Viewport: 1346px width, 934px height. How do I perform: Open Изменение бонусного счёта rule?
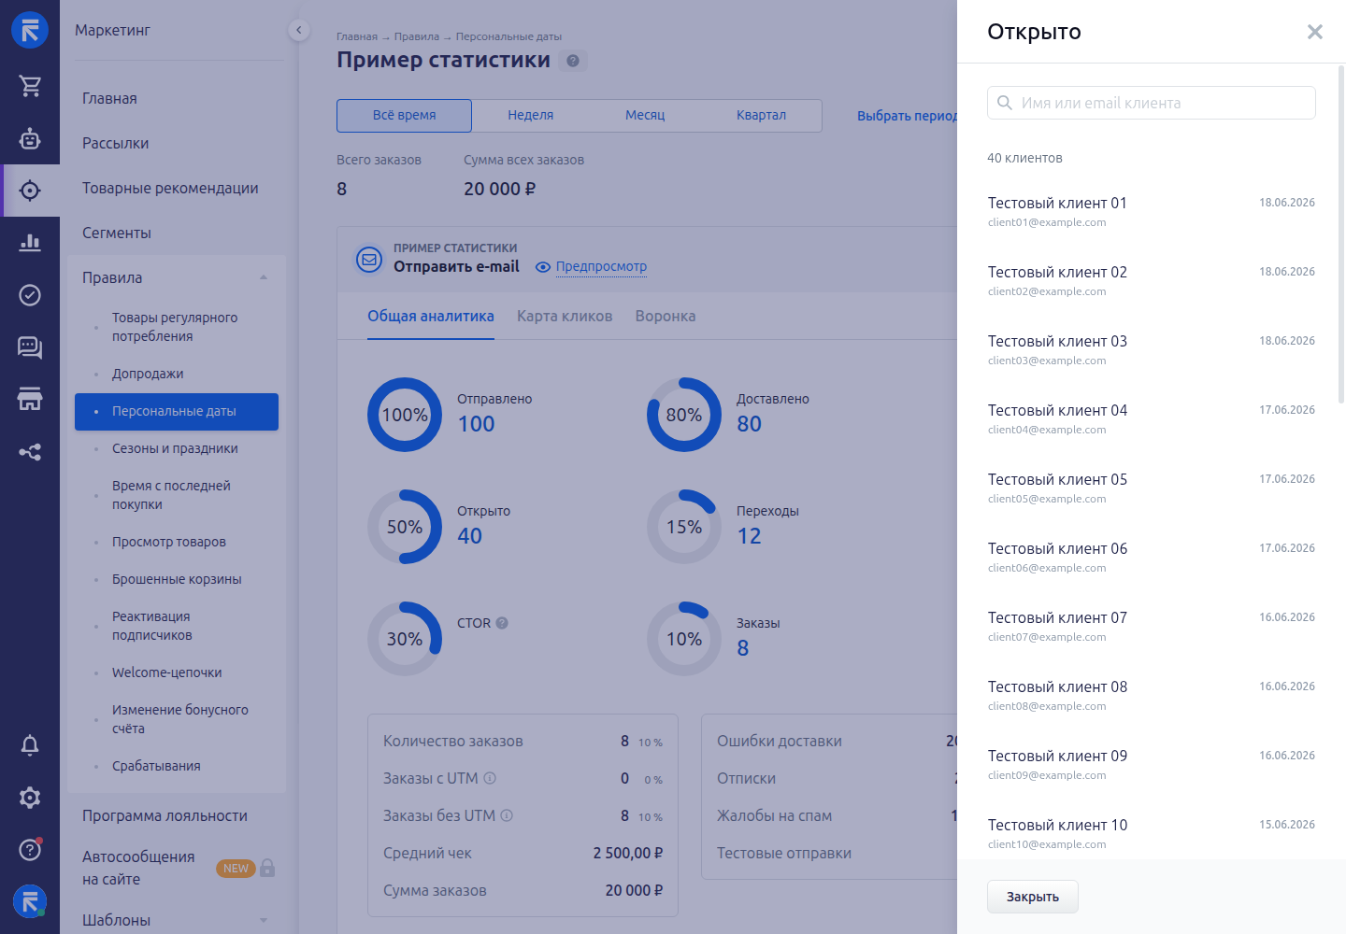(x=180, y=719)
